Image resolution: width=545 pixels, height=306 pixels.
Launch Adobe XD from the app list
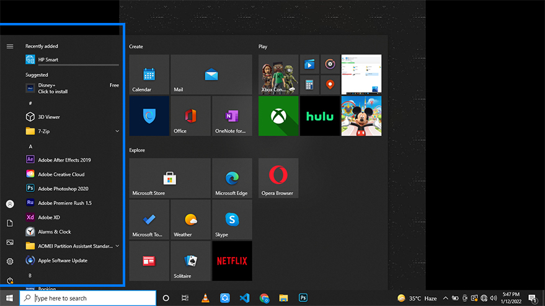[x=49, y=217]
